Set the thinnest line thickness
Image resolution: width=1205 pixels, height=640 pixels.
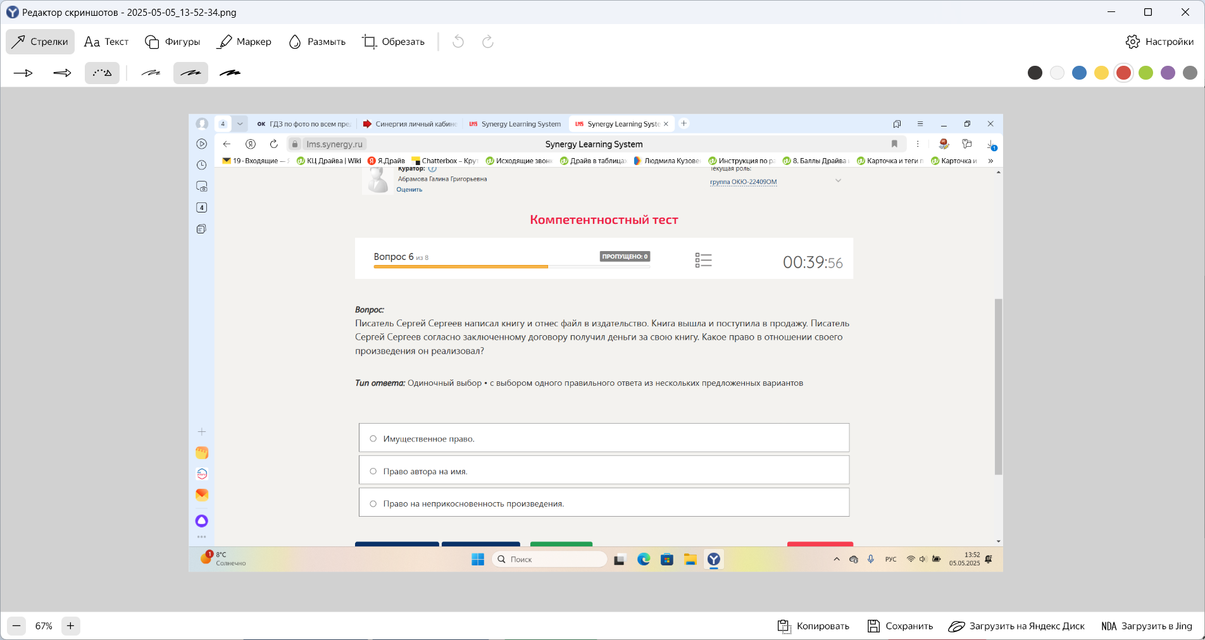tap(151, 73)
